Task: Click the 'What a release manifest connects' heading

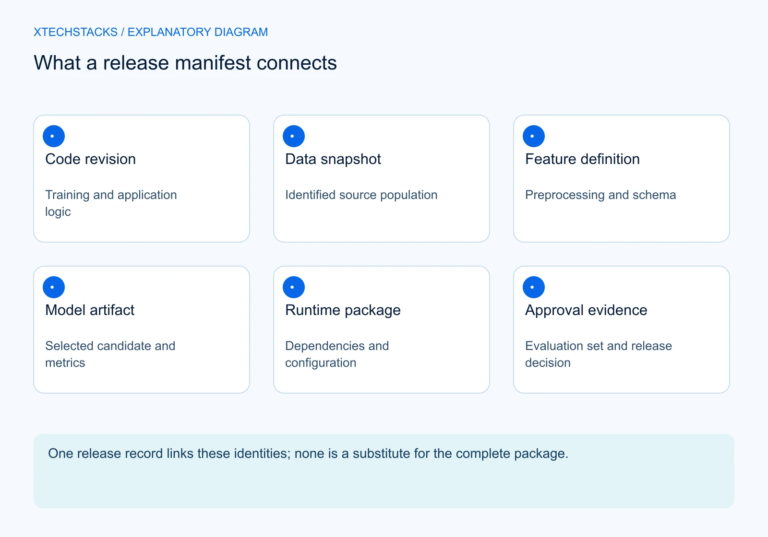Action: click(185, 63)
